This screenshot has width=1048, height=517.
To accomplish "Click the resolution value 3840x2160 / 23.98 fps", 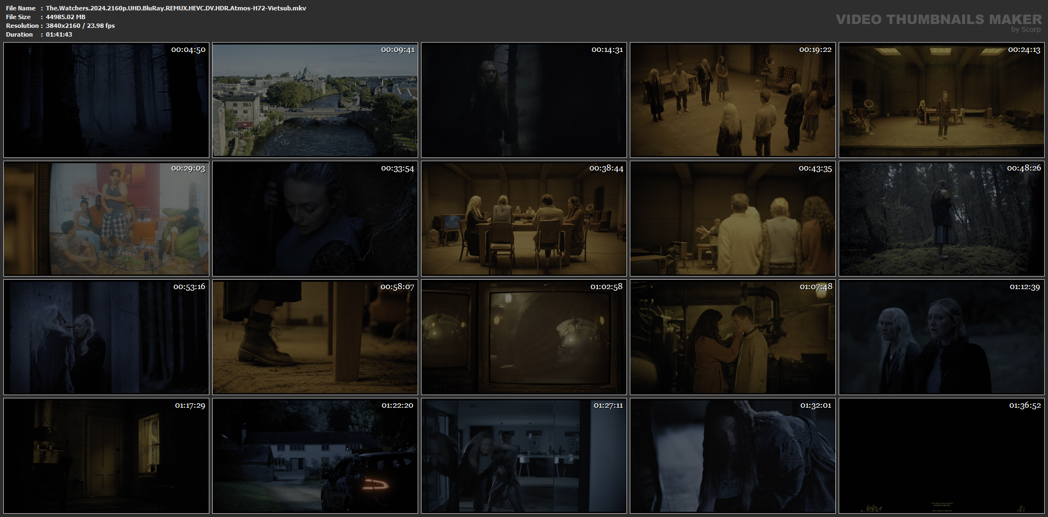I will click(80, 26).
